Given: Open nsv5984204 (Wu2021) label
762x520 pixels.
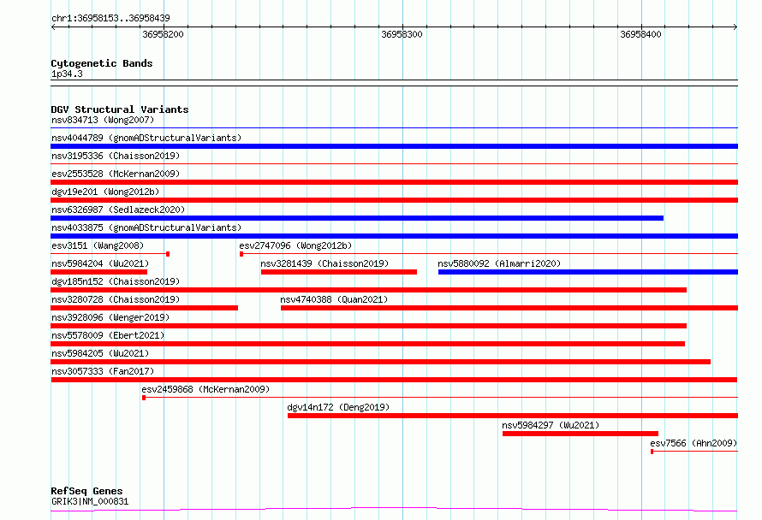Looking at the screenshot, I should pyautogui.click(x=100, y=263).
